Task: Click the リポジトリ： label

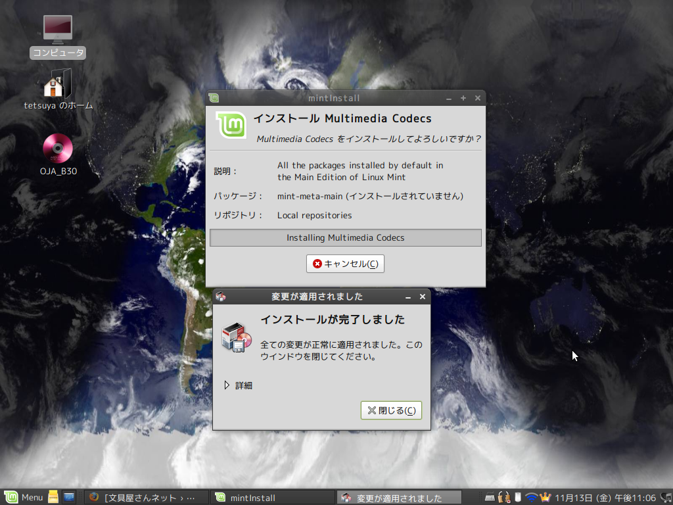Action: [x=238, y=215]
